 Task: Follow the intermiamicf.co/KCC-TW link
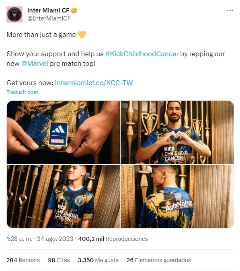[x=94, y=83]
